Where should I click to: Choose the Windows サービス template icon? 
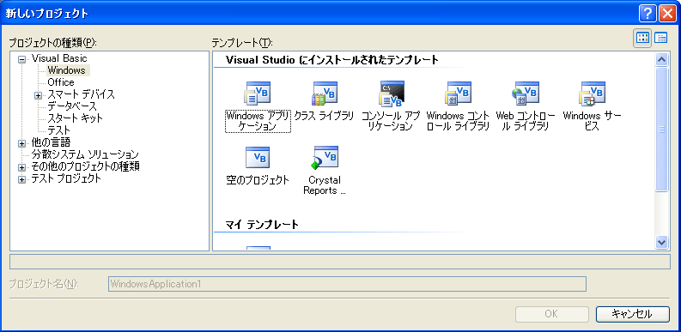(x=592, y=93)
